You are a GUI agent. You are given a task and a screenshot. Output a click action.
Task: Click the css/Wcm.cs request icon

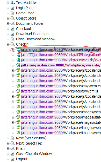point(18,86)
